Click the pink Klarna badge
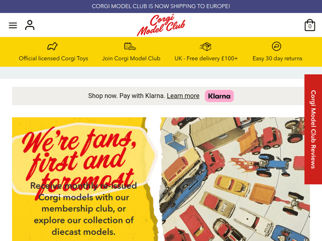This screenshot has width=322, height=241. click(x=219, y=96)
